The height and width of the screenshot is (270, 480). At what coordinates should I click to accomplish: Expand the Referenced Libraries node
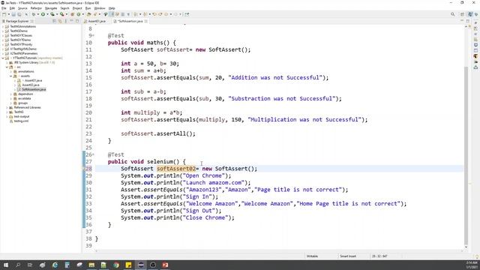(7, 107)
